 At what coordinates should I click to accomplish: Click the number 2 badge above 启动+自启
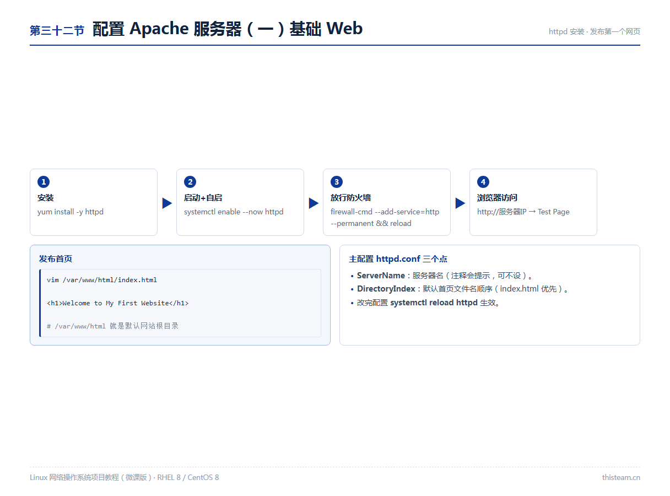coord(190,182)
